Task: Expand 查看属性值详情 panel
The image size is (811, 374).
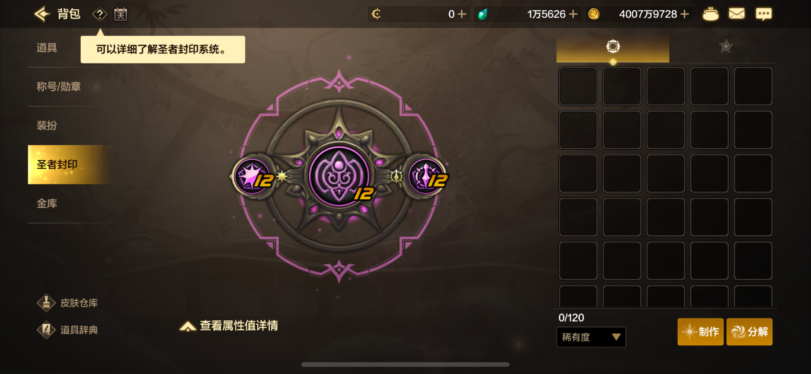Action: click(229, 326)
